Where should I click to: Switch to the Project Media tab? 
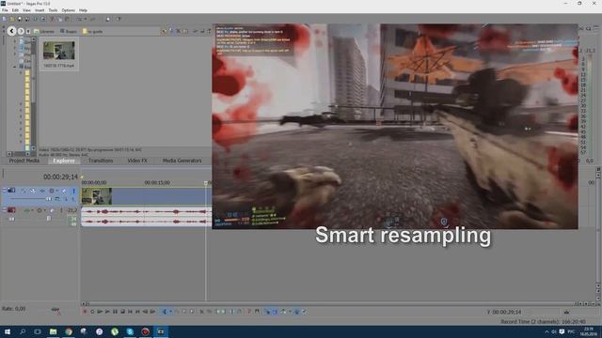click(24, 161)
